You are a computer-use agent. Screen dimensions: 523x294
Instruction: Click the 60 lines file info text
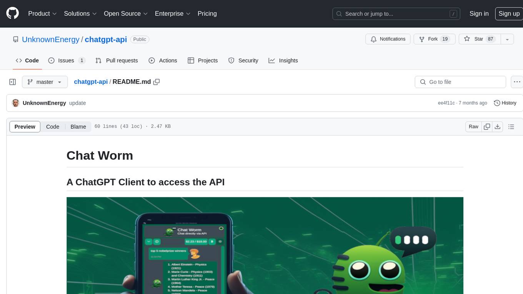(x=133, y=127)
